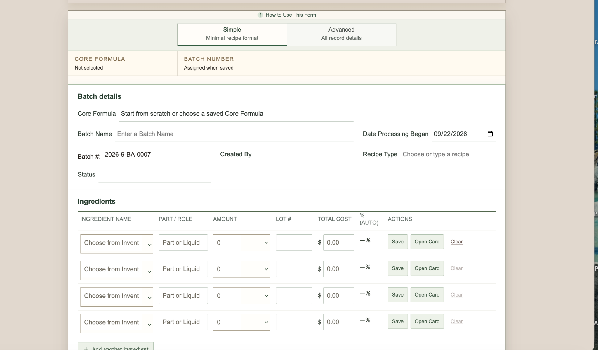Open the Core Formula selector field

point(236,114)
